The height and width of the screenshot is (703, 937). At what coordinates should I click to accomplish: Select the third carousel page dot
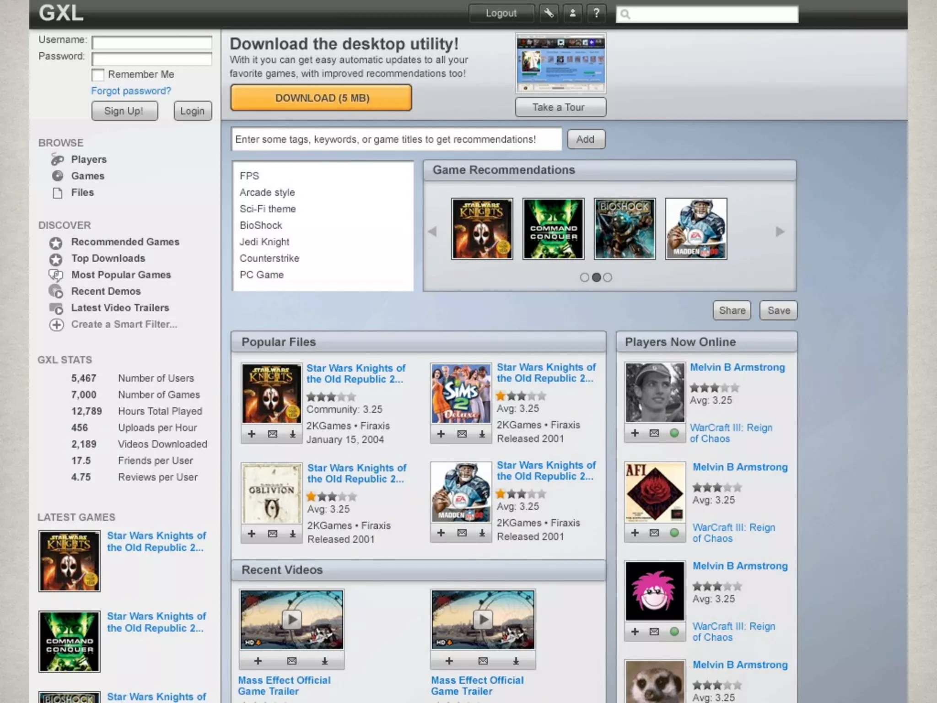[x=608, y=277]
